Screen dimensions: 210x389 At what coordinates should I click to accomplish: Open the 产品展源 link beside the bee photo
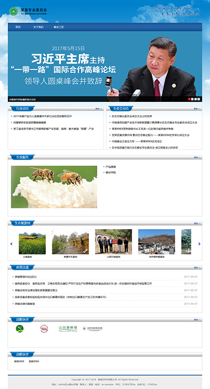pyautogui.click(x=111, y=167)
